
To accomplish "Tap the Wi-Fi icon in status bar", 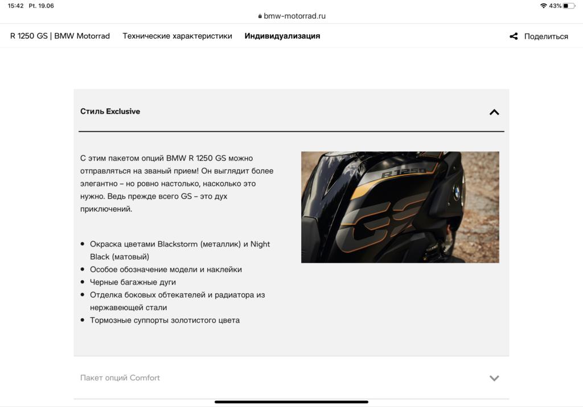I will [x=543, y=6].
